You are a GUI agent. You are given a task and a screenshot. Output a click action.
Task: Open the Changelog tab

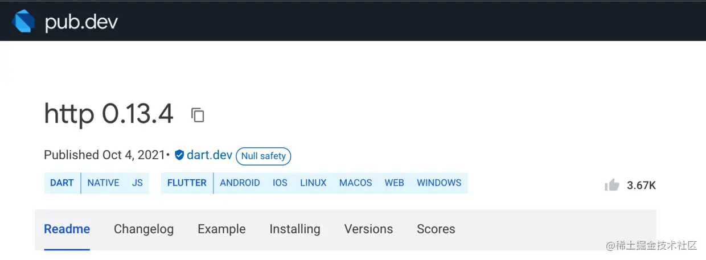pyautogui.click(x=143, y=229)
